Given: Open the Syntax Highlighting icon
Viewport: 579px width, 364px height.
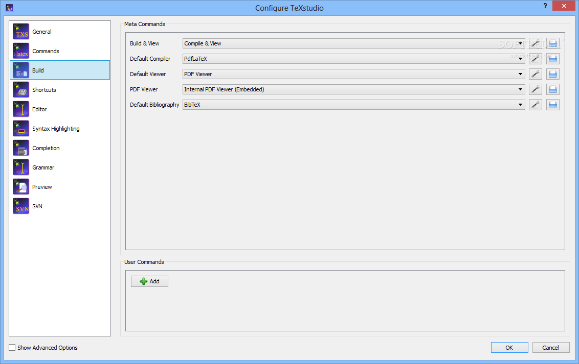Looking at the screenshot, I should coord(20,128).
